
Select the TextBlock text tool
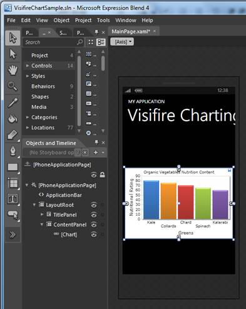(x=13, y=199)
